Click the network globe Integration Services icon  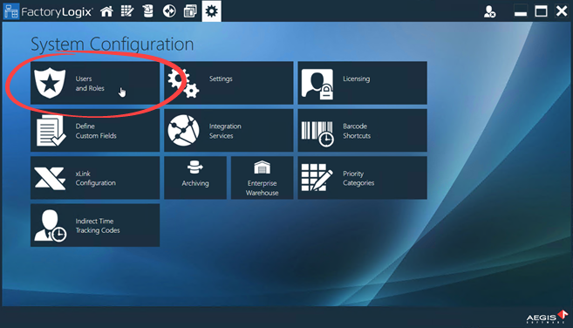(183, 130)
